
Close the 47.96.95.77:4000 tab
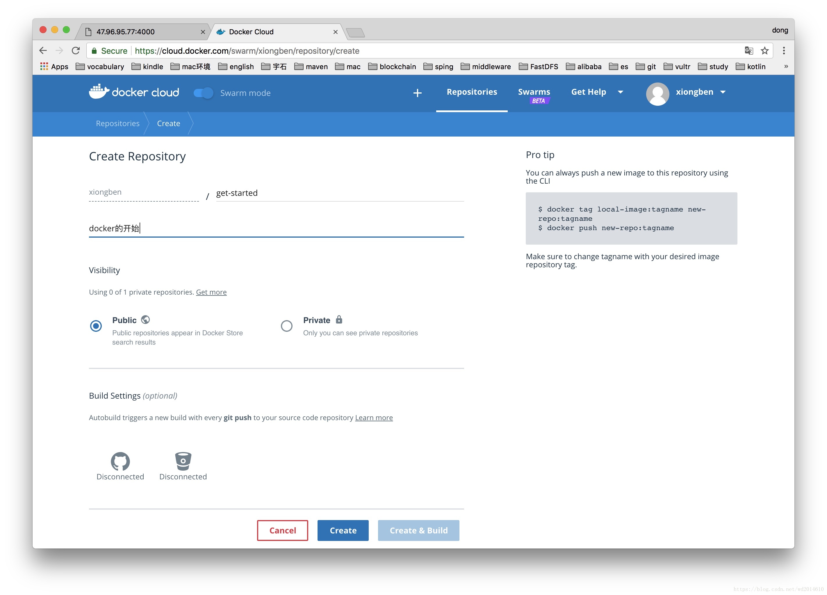pyautogui.click(x=203, y=32)
